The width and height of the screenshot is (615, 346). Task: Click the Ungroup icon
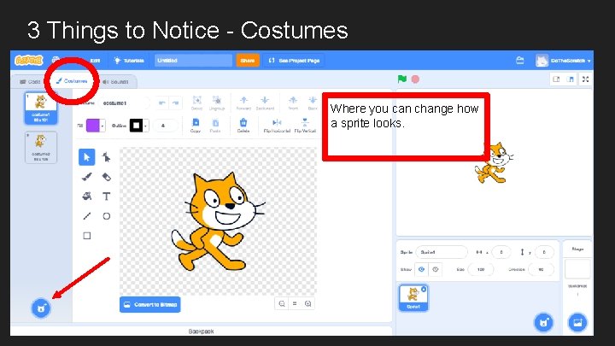coord(216,103)
